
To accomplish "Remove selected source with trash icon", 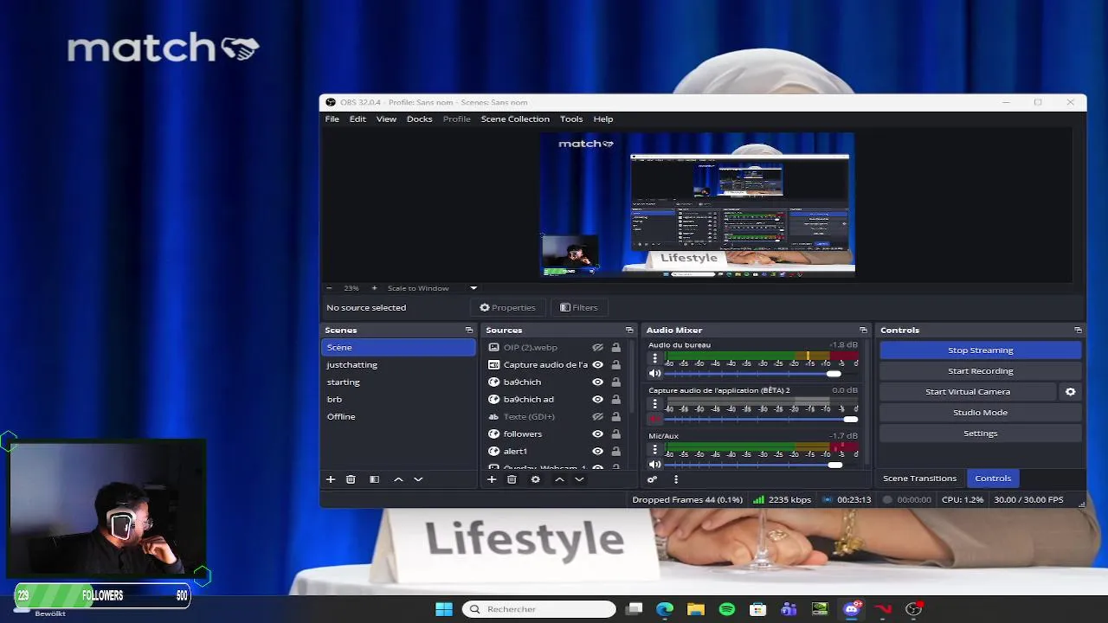I will pyautogui.click(x=512, y=479).
